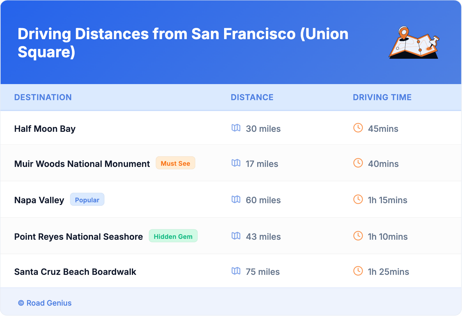Click the map icon beside 75 miles

point(236,271)
